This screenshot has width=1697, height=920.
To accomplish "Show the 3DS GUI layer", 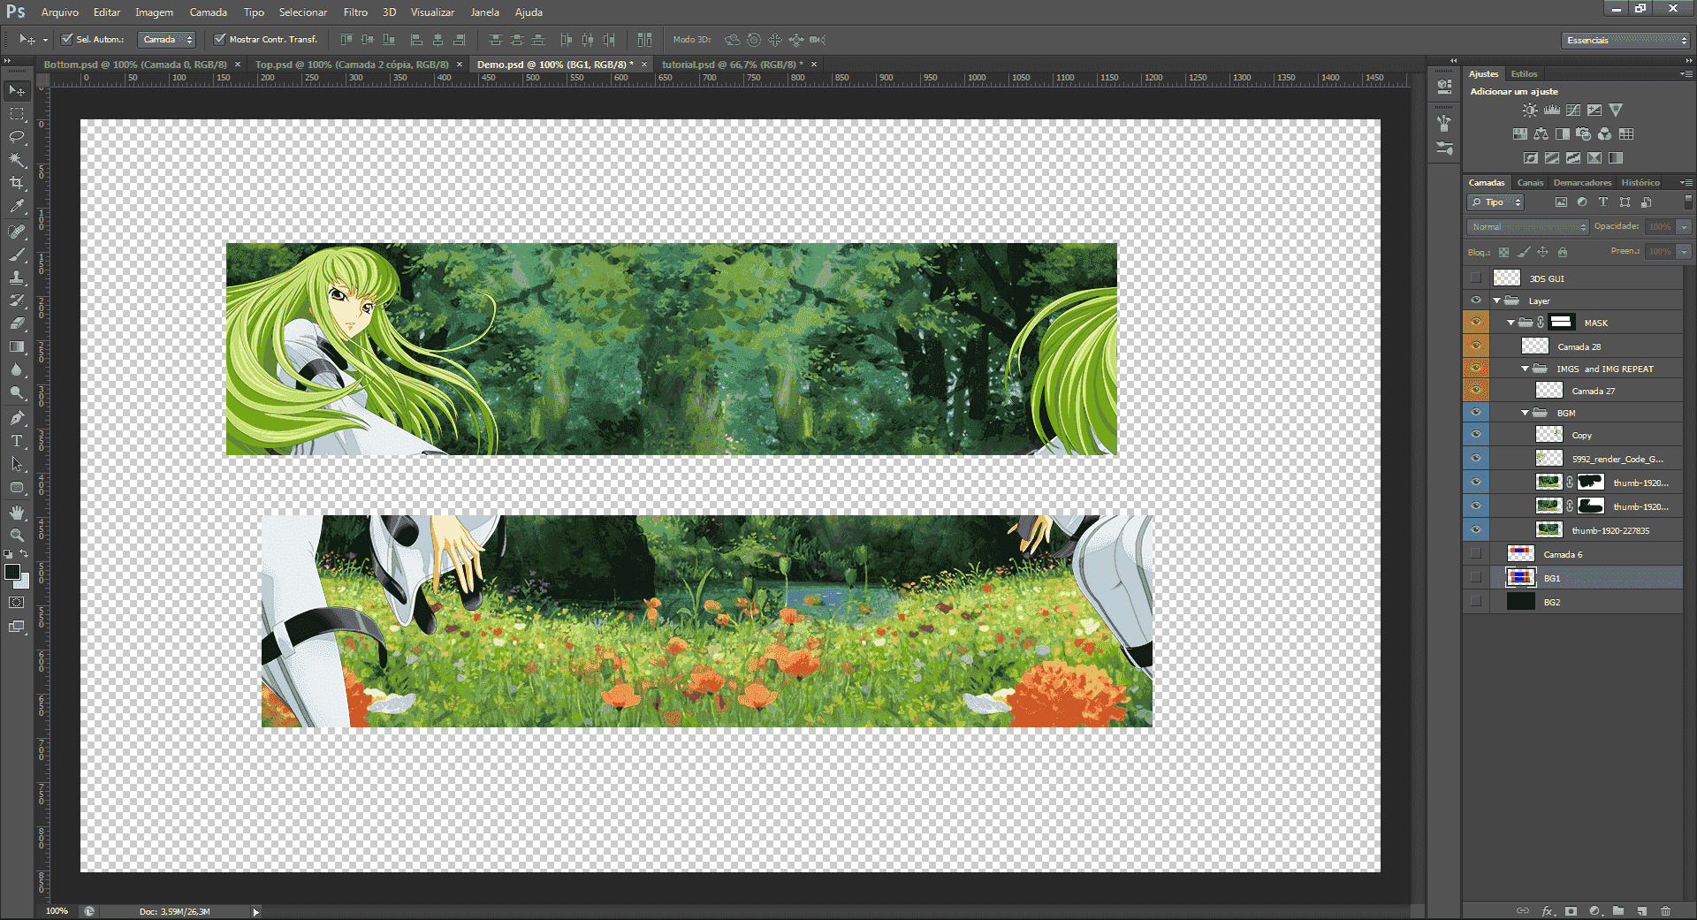I will click(1476, 278).
